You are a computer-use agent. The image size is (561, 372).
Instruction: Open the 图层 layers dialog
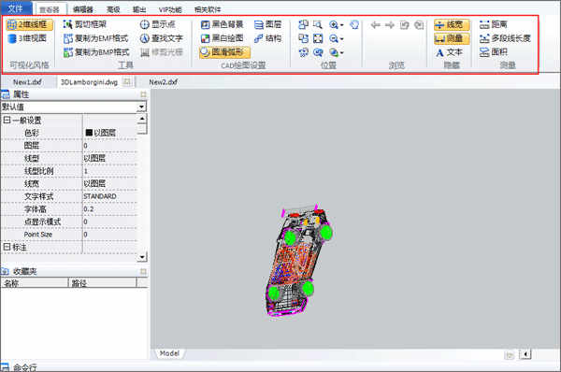pos(267,24)
